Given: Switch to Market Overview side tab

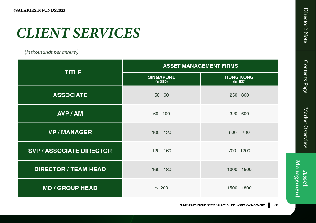Looking at the screenshot, I should point(305,128).
